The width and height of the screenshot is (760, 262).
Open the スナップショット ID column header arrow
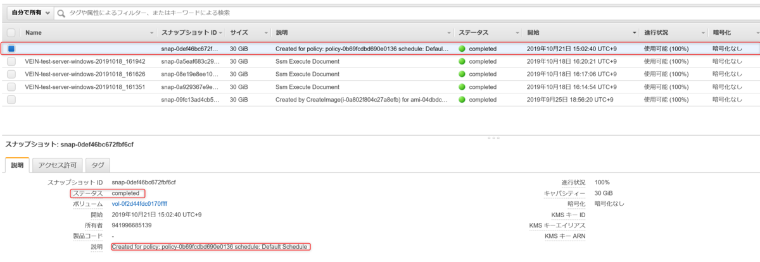click(x=221, y=33)
